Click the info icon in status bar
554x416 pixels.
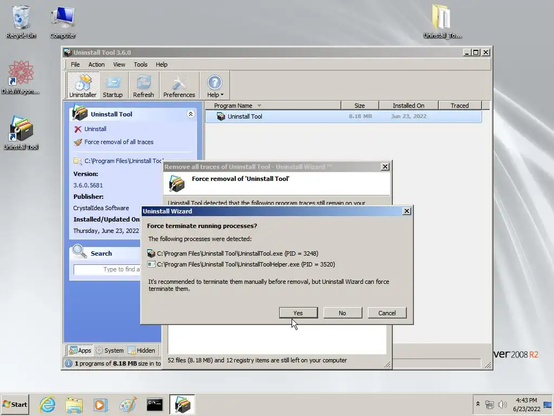tap(69, 363)
